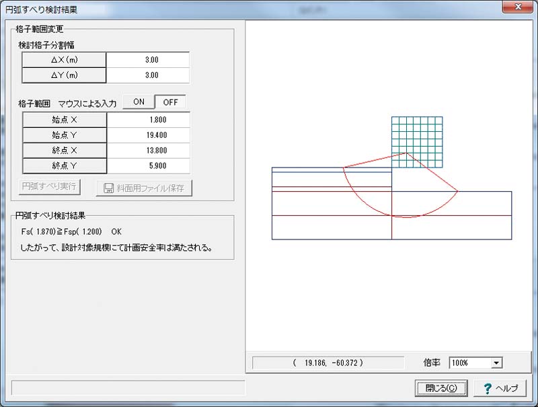Select the ΔX (m) row header
Viewport: 538px width, 407px height.
64,60
